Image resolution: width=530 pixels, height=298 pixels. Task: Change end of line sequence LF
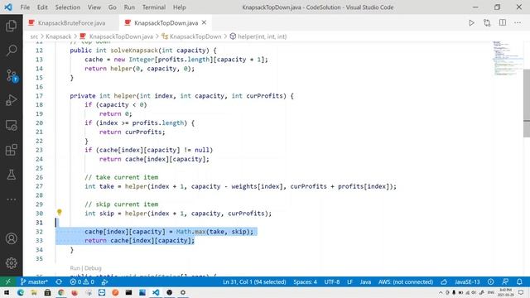pyautogui.click(x=349, y=281)
